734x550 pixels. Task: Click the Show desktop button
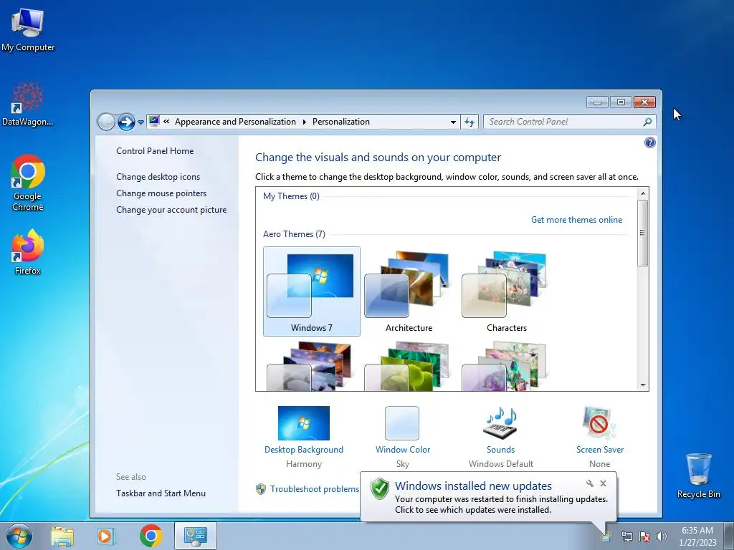tap(730, 536)
